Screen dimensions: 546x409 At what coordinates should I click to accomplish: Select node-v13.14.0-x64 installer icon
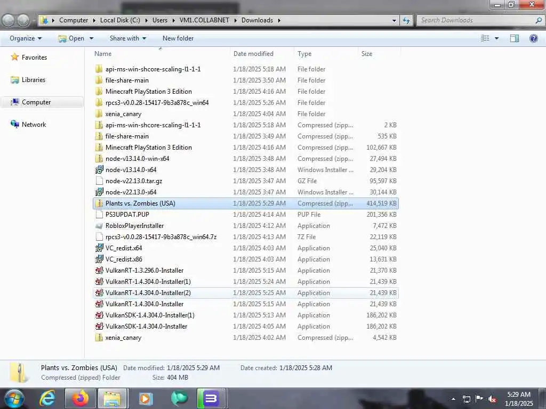99,170
